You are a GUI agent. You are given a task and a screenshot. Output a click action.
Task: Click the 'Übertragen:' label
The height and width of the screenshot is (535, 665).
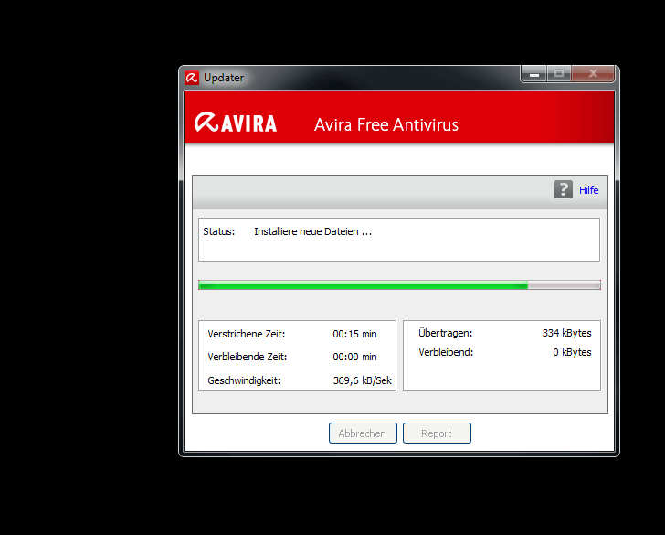[x=446, y=333]
